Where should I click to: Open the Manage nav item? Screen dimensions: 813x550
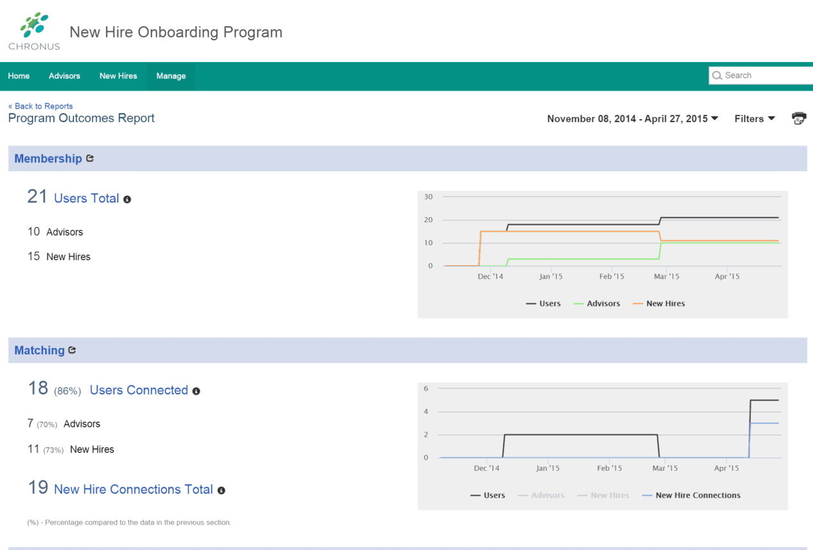[171, 76]
